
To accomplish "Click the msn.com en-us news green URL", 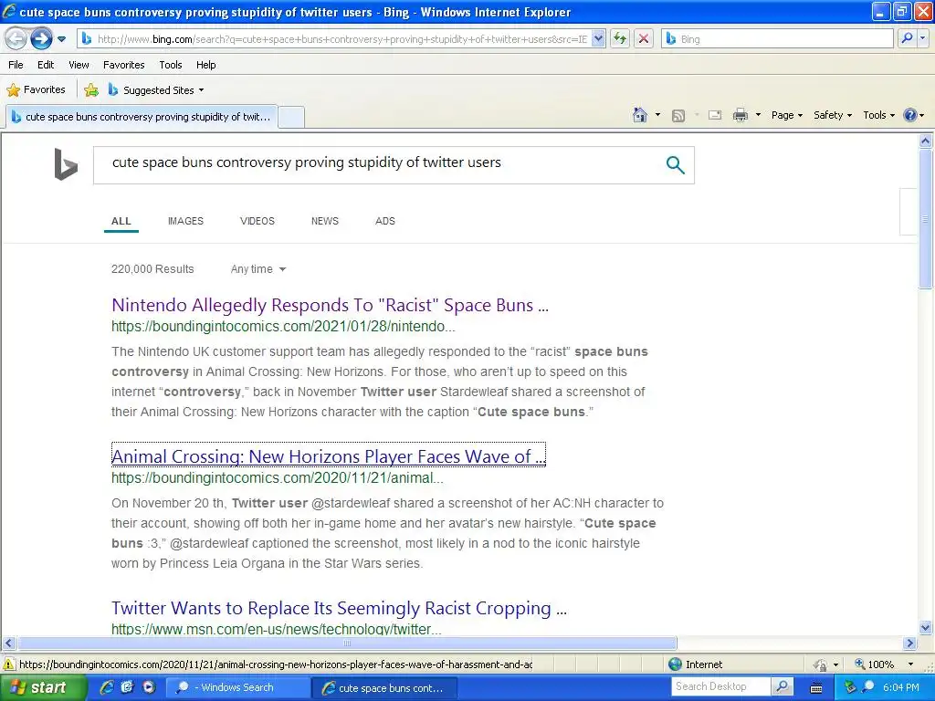I will 276,629.
